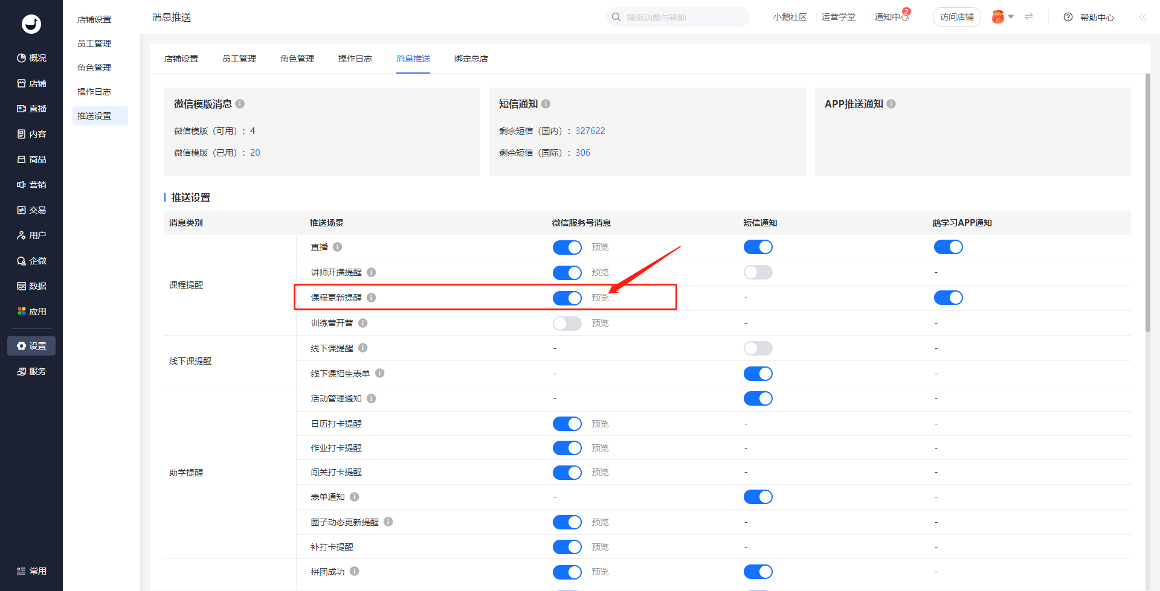Viewport: 1160px width, 591px height.
Task: Switch to the 操作日志 tab
Action: [x=355, y=59]
